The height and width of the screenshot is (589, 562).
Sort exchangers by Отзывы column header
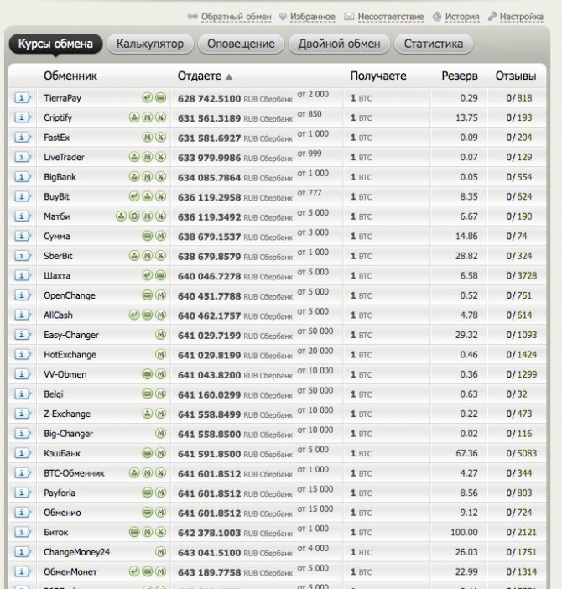(x=515, y=76)
